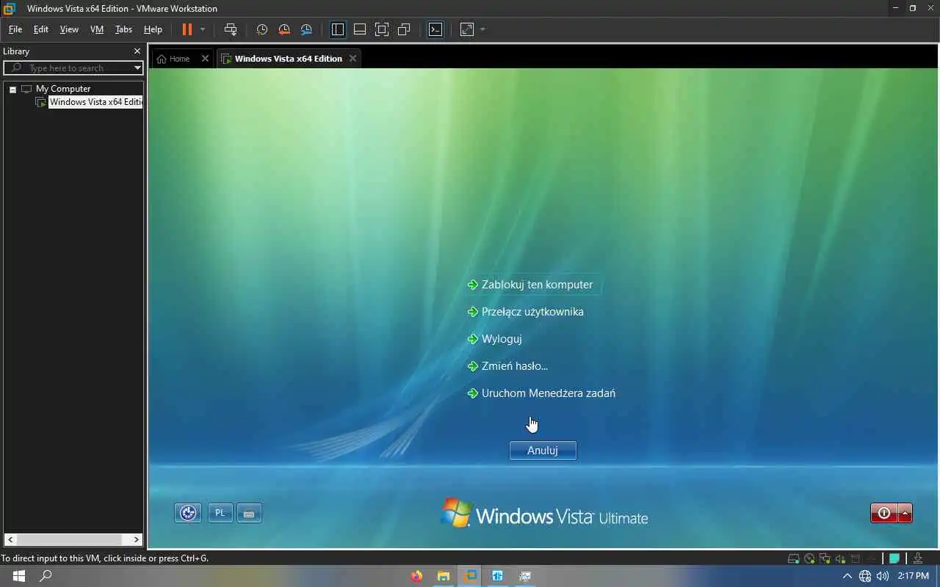Open the File menu
940x587 pixels.
pos(15,29)
